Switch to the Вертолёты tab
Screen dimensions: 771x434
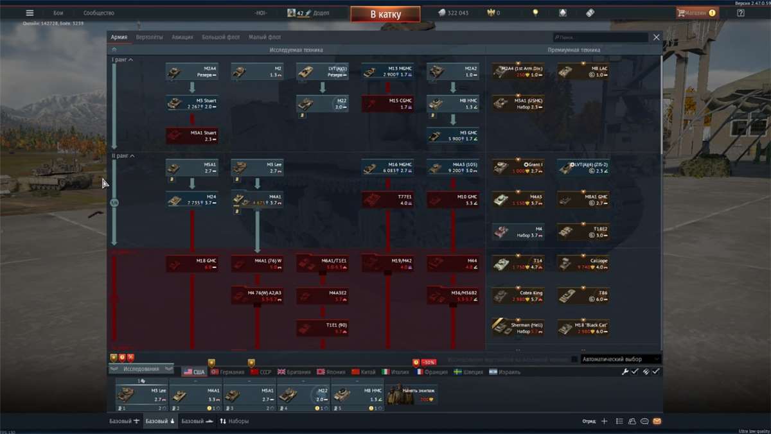pyautogui.click(x=149, y=37)
